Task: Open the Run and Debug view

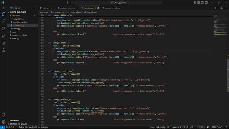Action: coord(4,35)
